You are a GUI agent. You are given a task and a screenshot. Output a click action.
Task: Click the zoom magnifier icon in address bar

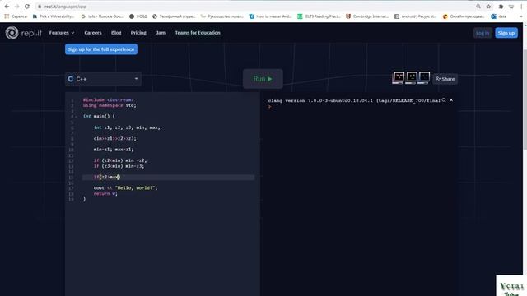[x=478, y=7]
